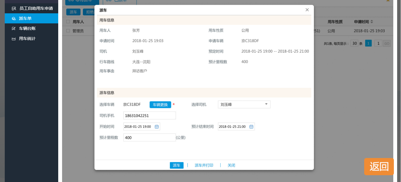The image size is (401, 182).
Task: Click the 员工自助用车申请 sidebar icon
Action: click(x=14, y=8)
